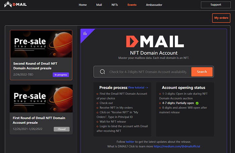Click the 'Wait for NFT release' step
The image size is (235, 153).
pyautogui.click(x=113, y=122)
